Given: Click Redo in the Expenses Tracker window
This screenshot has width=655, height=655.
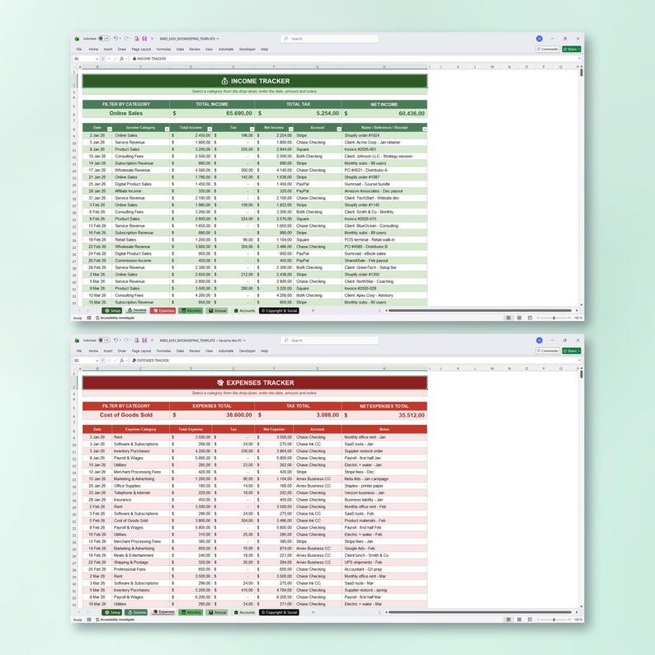Looking at the screenshot, I should 126,341.
